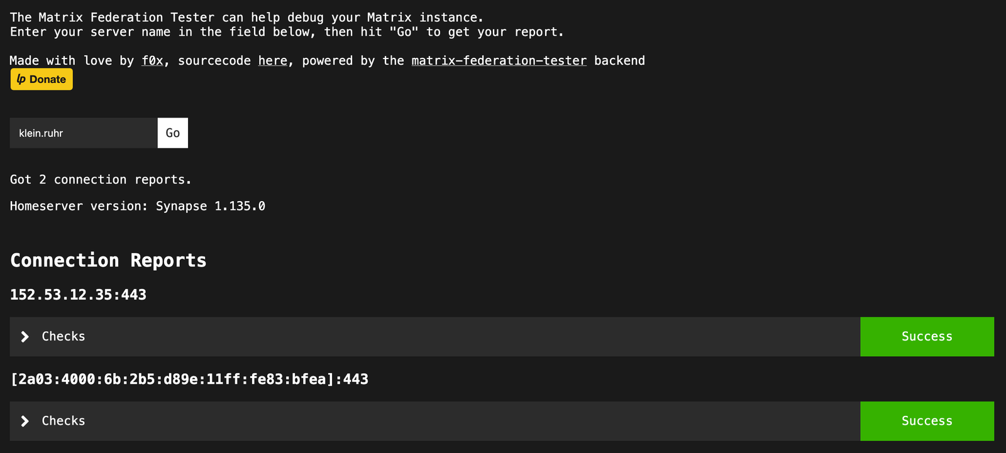Click the [2a03:4000:6b:2b5:d89e:11ff:fe83:bfea]:443 heading

[x=189, y=379]
